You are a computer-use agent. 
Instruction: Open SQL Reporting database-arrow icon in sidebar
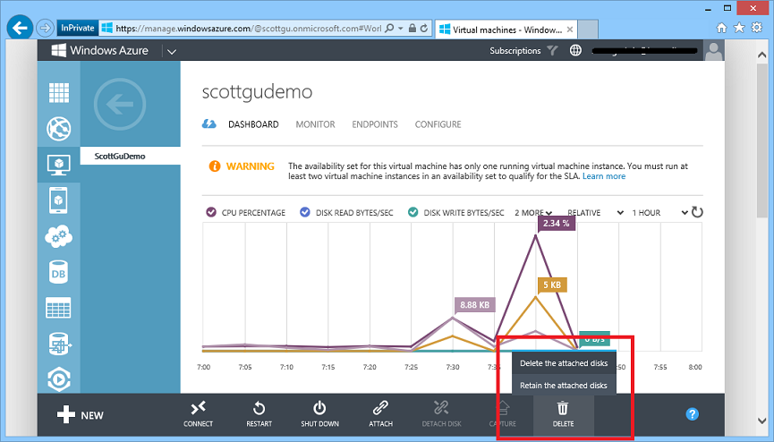pos(59,344)
